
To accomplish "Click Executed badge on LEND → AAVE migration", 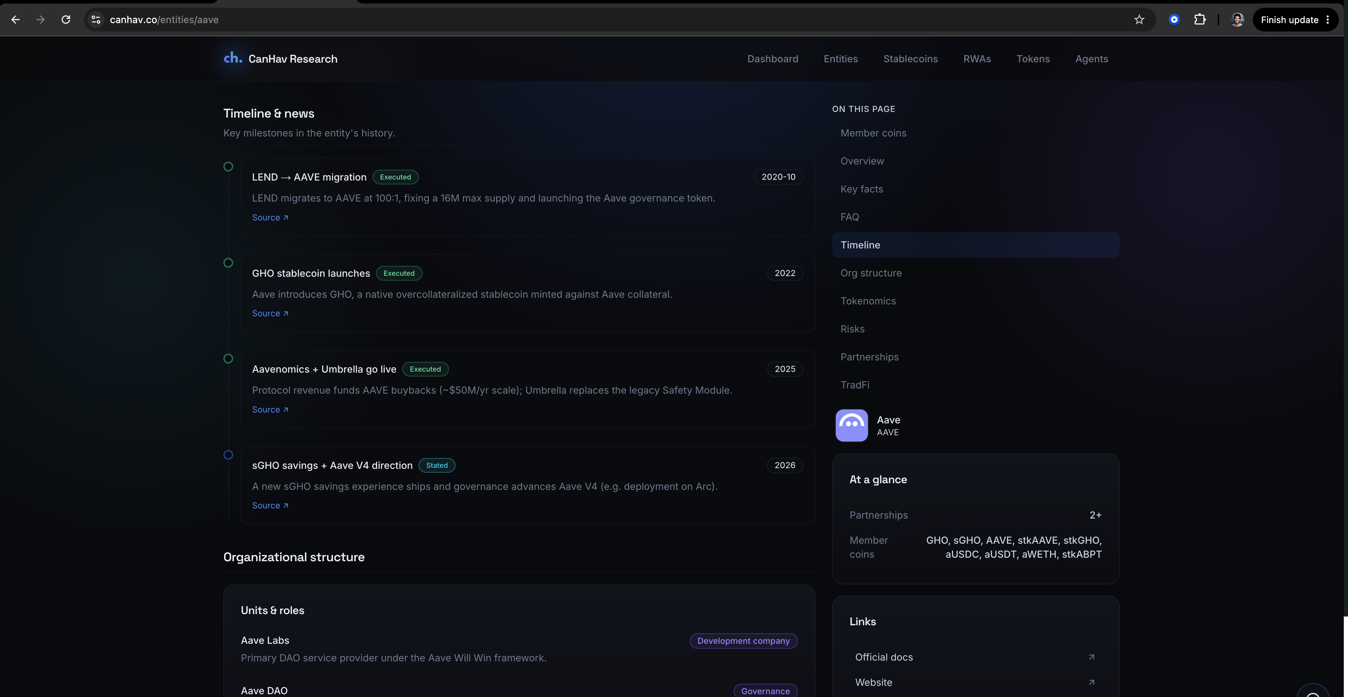I will 395,177.
